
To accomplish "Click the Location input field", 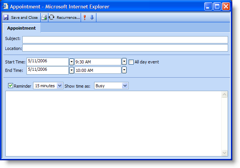I will tap(125, 48).
